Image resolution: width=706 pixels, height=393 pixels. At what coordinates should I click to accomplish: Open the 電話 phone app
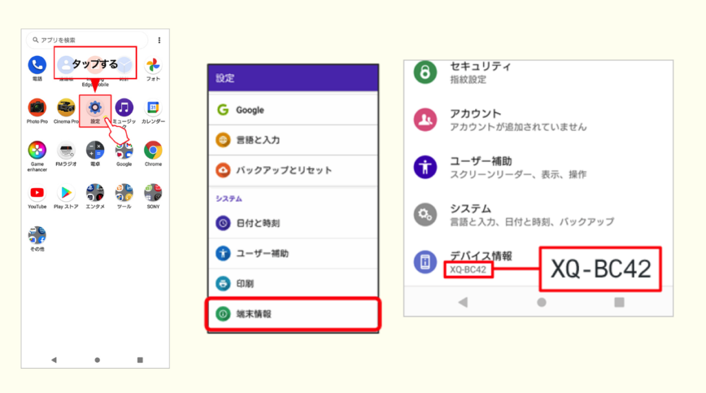tap(37, 65)
